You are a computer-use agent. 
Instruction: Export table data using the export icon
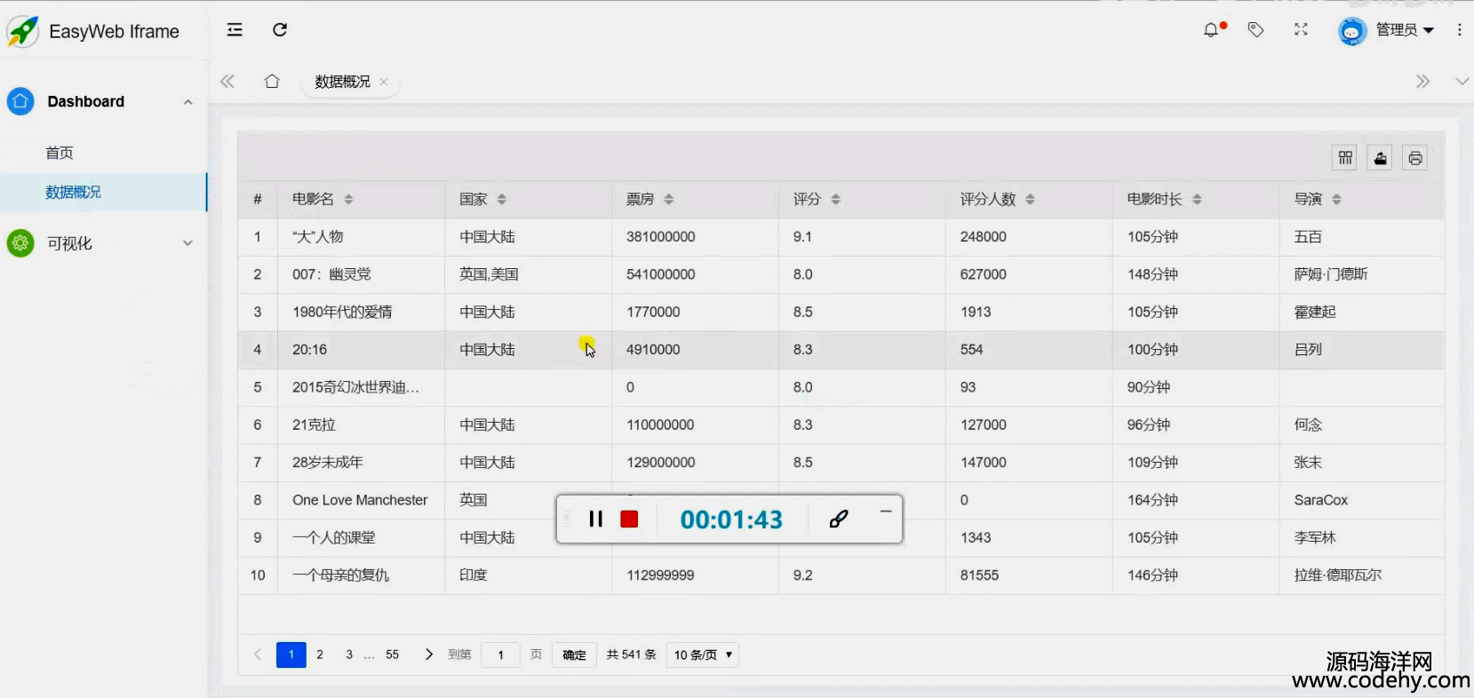pyautogui.click(x=1380, y=158)
